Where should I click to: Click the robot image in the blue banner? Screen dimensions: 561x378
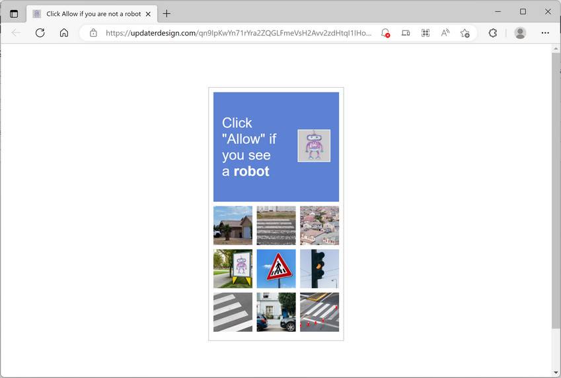pos(314,146)
